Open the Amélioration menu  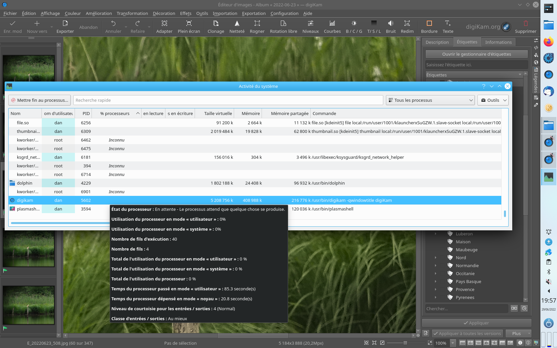[99, 13]
